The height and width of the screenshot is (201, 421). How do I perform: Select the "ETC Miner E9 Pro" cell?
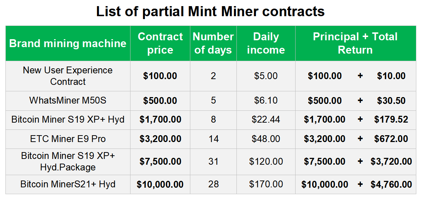(68, 139)
